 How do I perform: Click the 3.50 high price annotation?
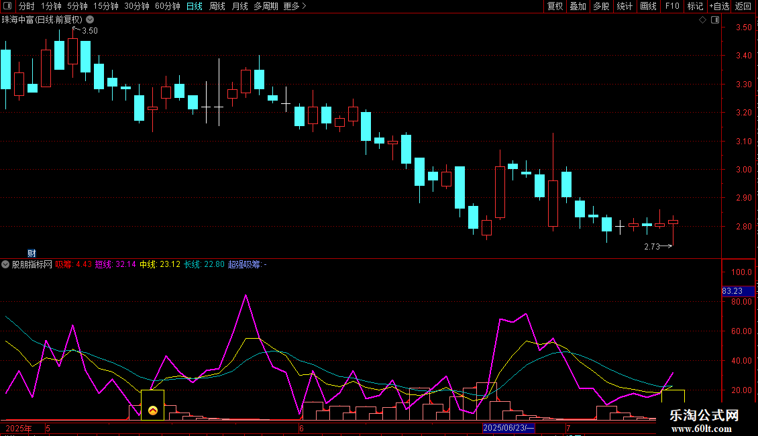tap(90, 30)
